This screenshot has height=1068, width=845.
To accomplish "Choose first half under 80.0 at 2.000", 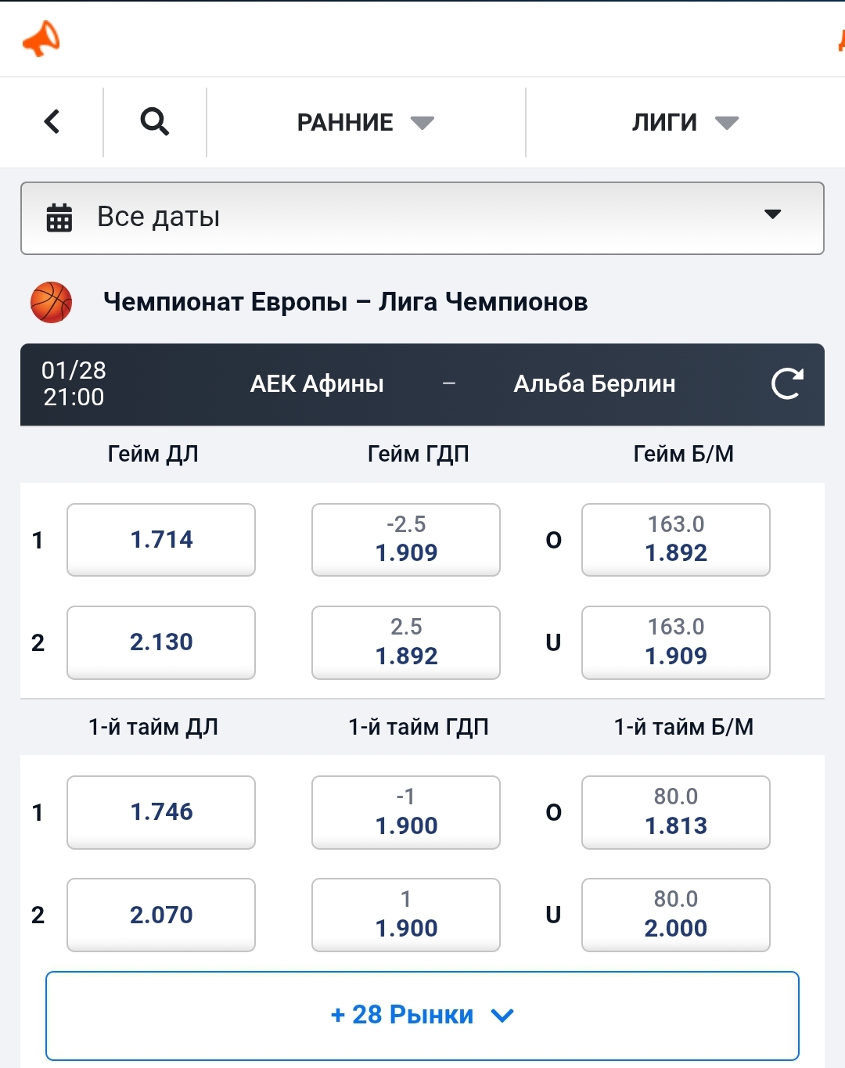I will (676, 915).
